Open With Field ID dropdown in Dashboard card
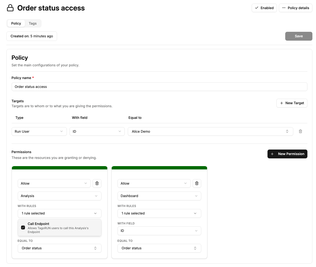The width and height of the screenshot is (316, 267). click(x=159, y=231)
